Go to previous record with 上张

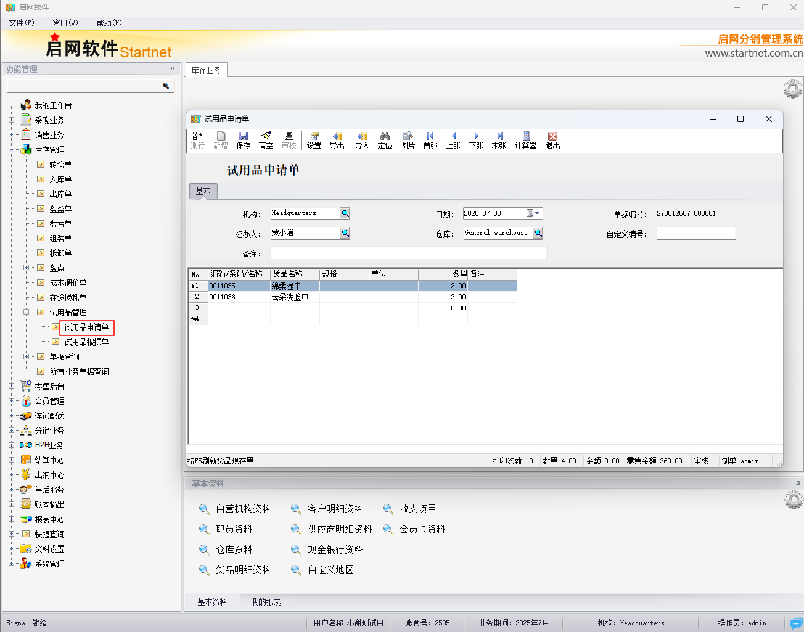pyautogui.click(x=453, y=140)
